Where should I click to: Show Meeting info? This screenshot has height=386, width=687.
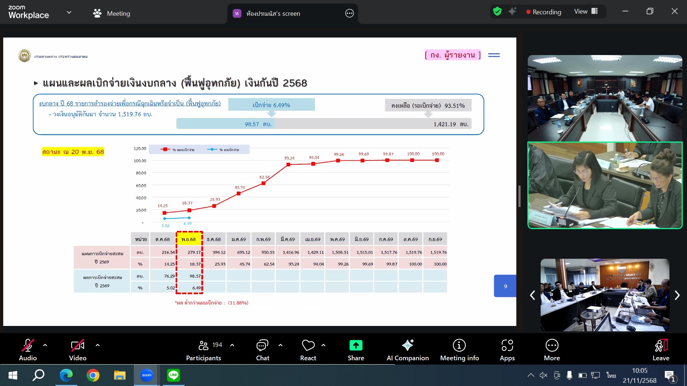pos(459,350)
